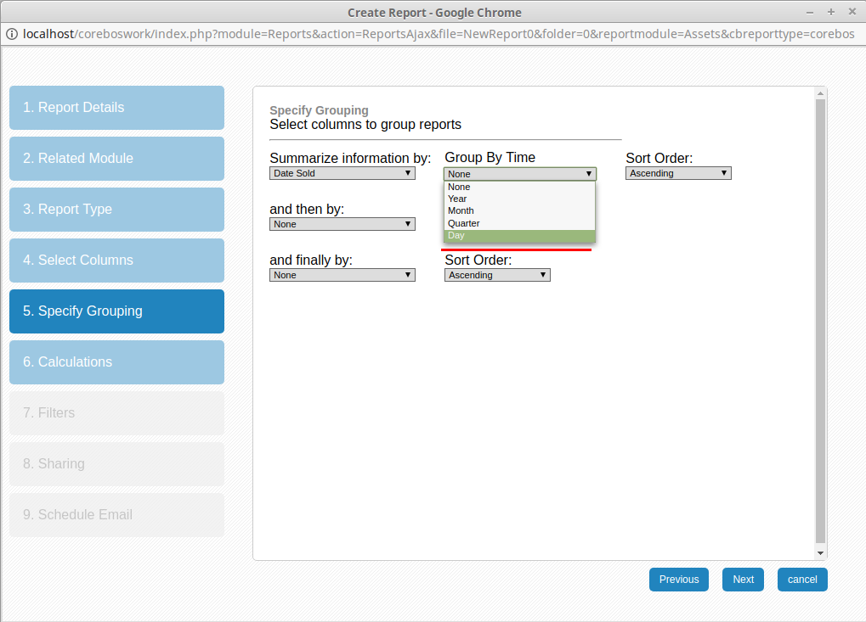Open step 6. Calculations

click(116, 362)
